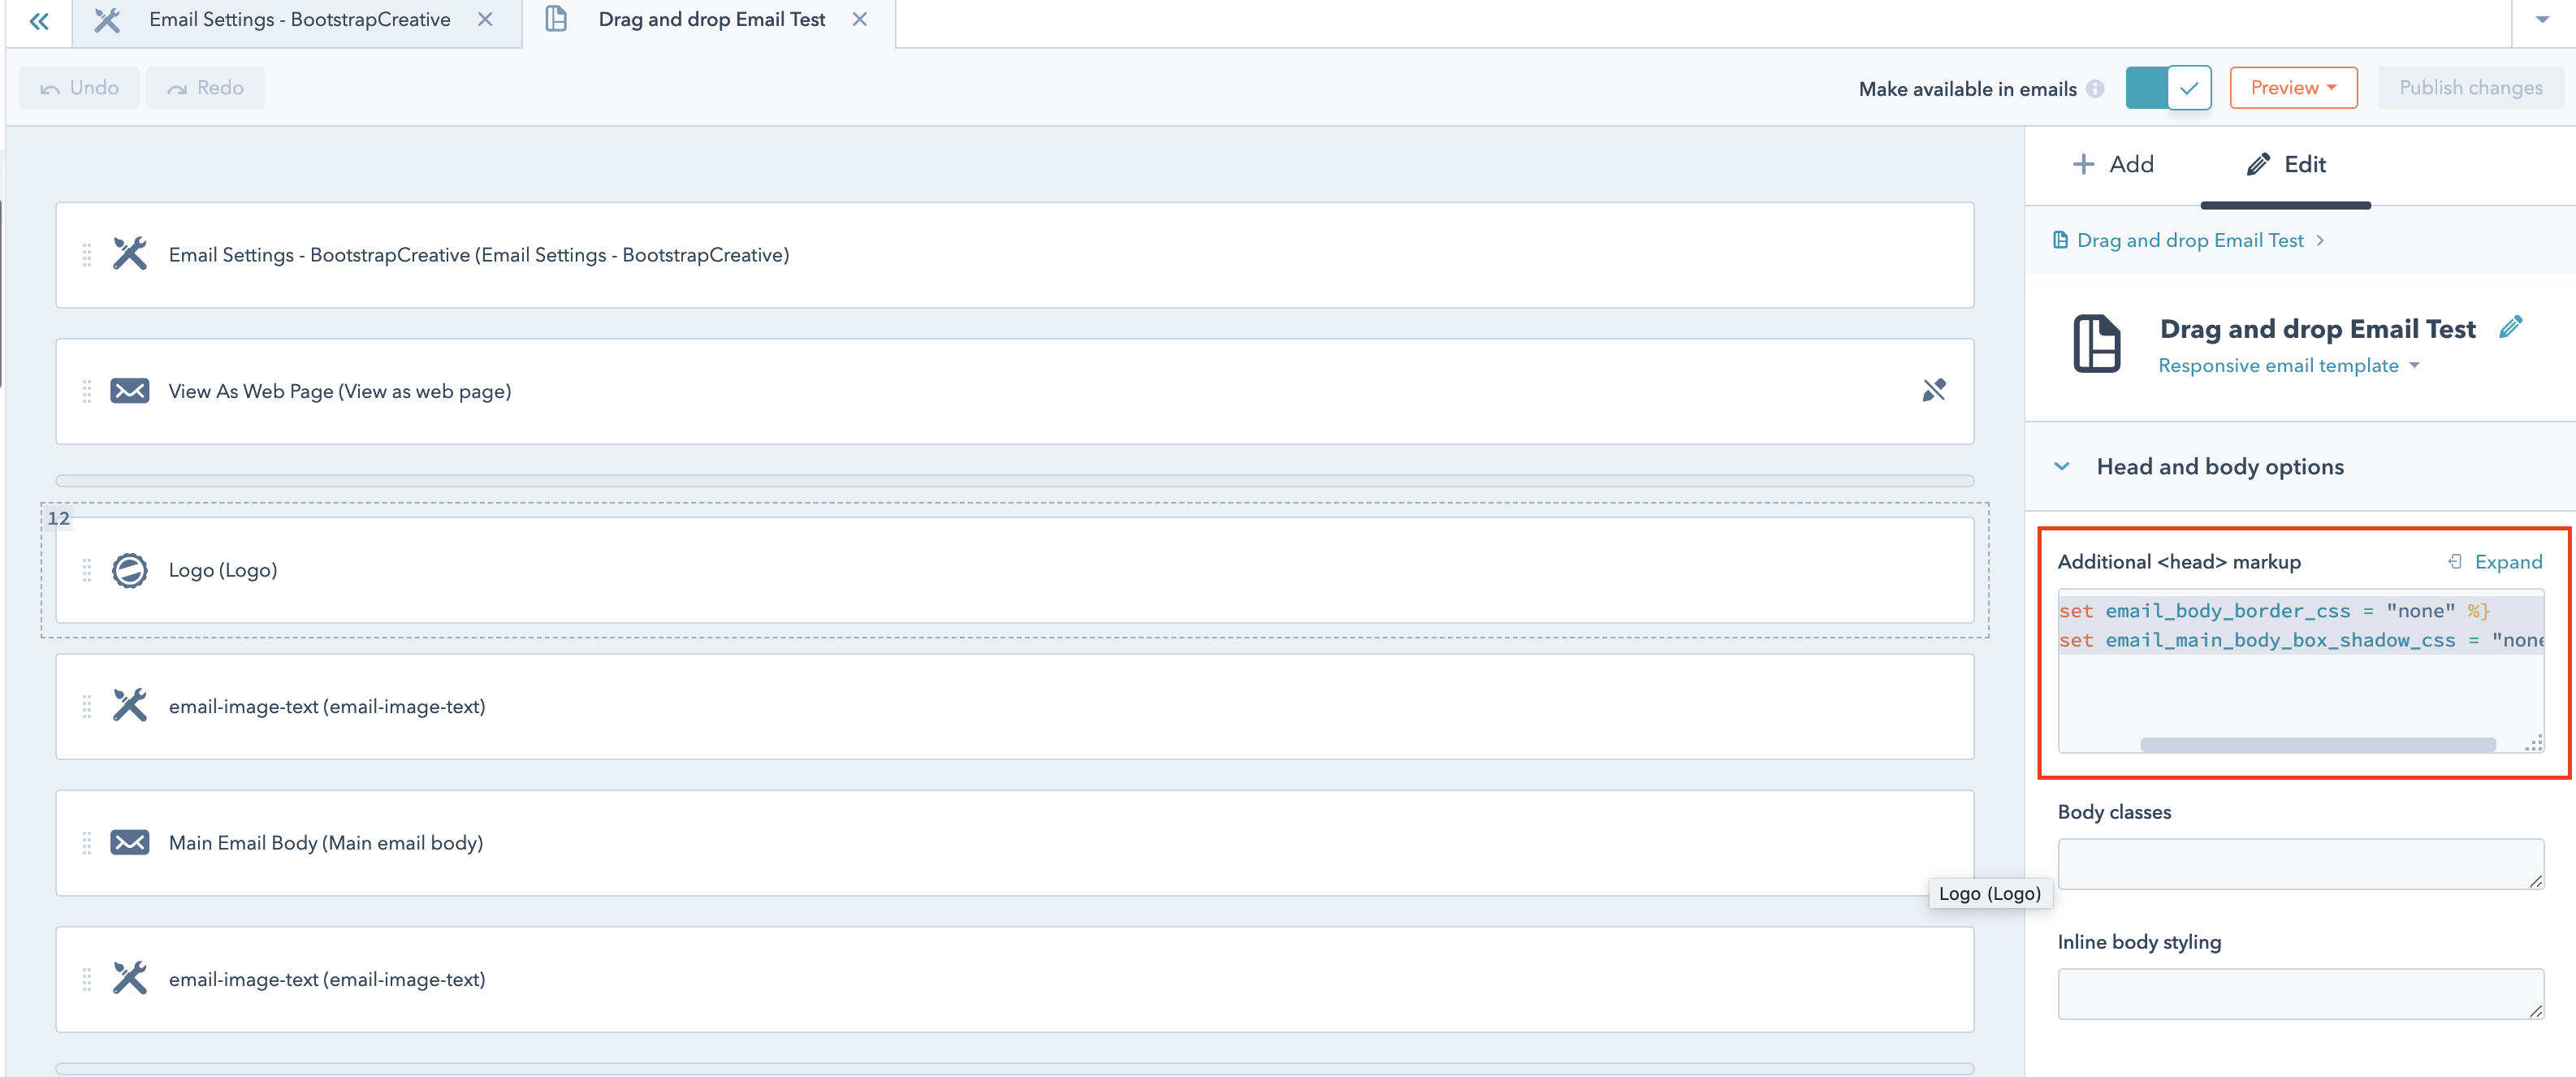The width and height of the screenshot is (2576, 1077).
Task: Click horizontal scrollbar in head markup editor
Action: click(2316, 744)
